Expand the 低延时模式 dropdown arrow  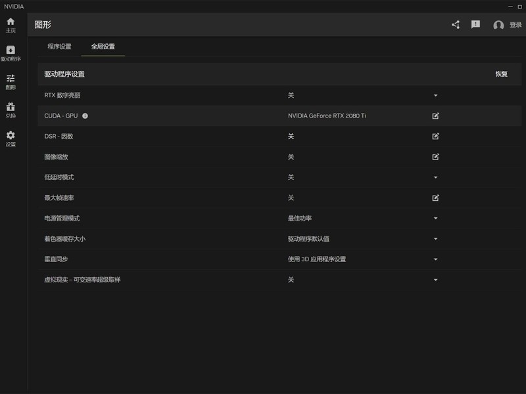[435, 177]
